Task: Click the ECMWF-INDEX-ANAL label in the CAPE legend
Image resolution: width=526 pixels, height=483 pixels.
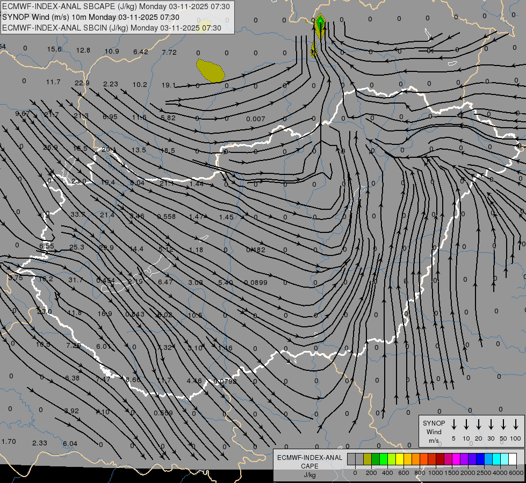Action: click(x=309, y=458)
